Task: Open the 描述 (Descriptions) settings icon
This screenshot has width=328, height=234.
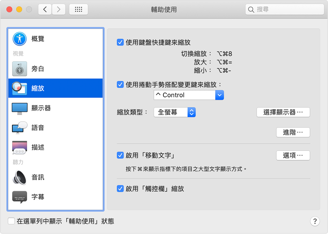Action: (x=19, y=147)
